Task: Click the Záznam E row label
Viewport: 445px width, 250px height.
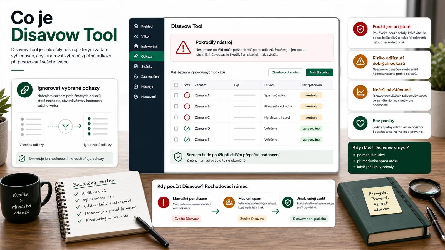Action: (202, 140)
